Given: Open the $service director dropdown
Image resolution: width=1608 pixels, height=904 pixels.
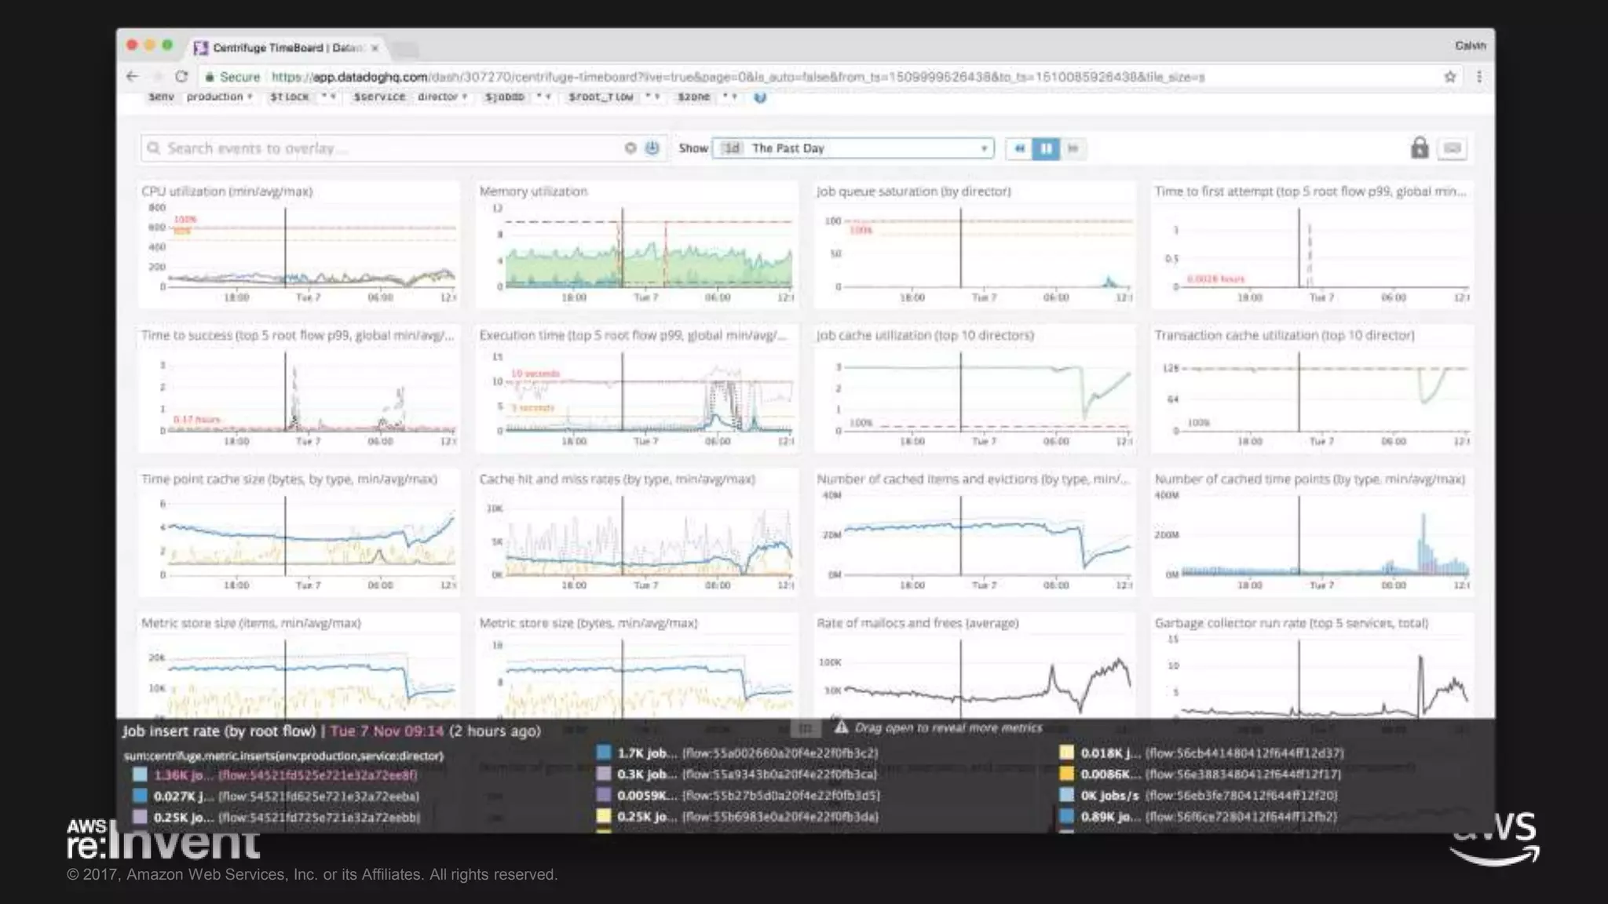Looking at the screenshot, I should tap(442, 97).
